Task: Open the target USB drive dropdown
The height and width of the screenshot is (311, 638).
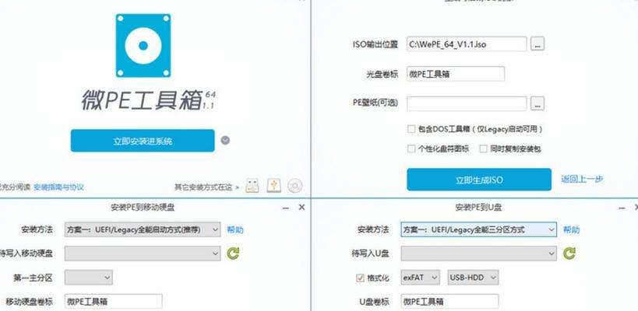Action: coord(478,253)
